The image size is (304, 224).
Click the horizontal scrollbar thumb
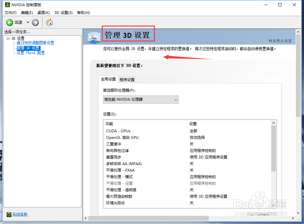149,218
